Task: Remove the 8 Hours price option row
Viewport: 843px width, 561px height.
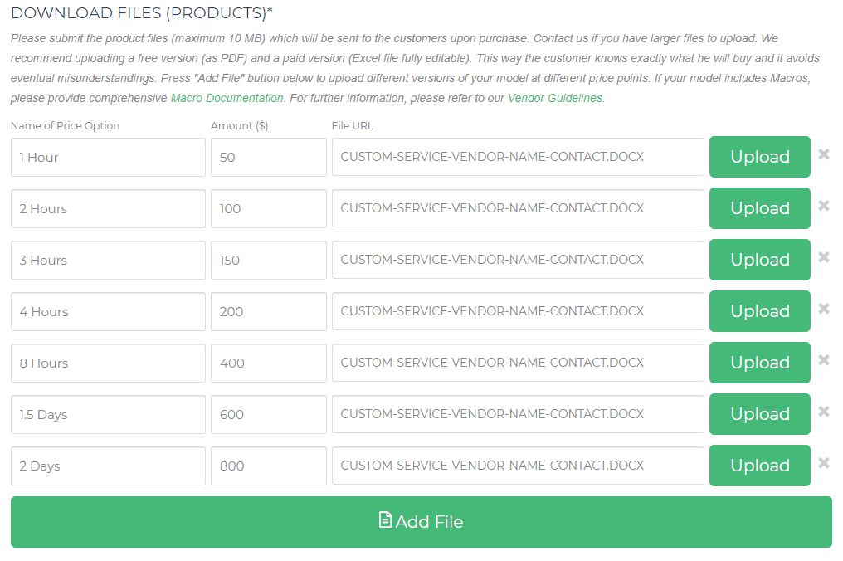Action: tap(824, 360)
